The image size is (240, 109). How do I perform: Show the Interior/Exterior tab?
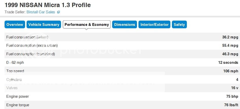coord(154,24)
